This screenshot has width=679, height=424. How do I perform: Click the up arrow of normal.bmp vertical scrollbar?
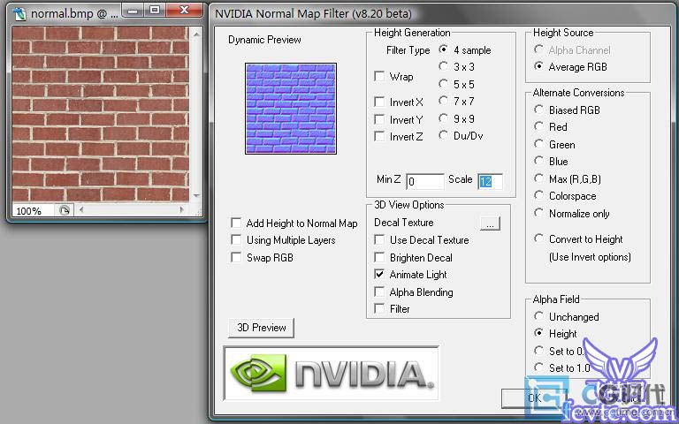click(196, 34)
